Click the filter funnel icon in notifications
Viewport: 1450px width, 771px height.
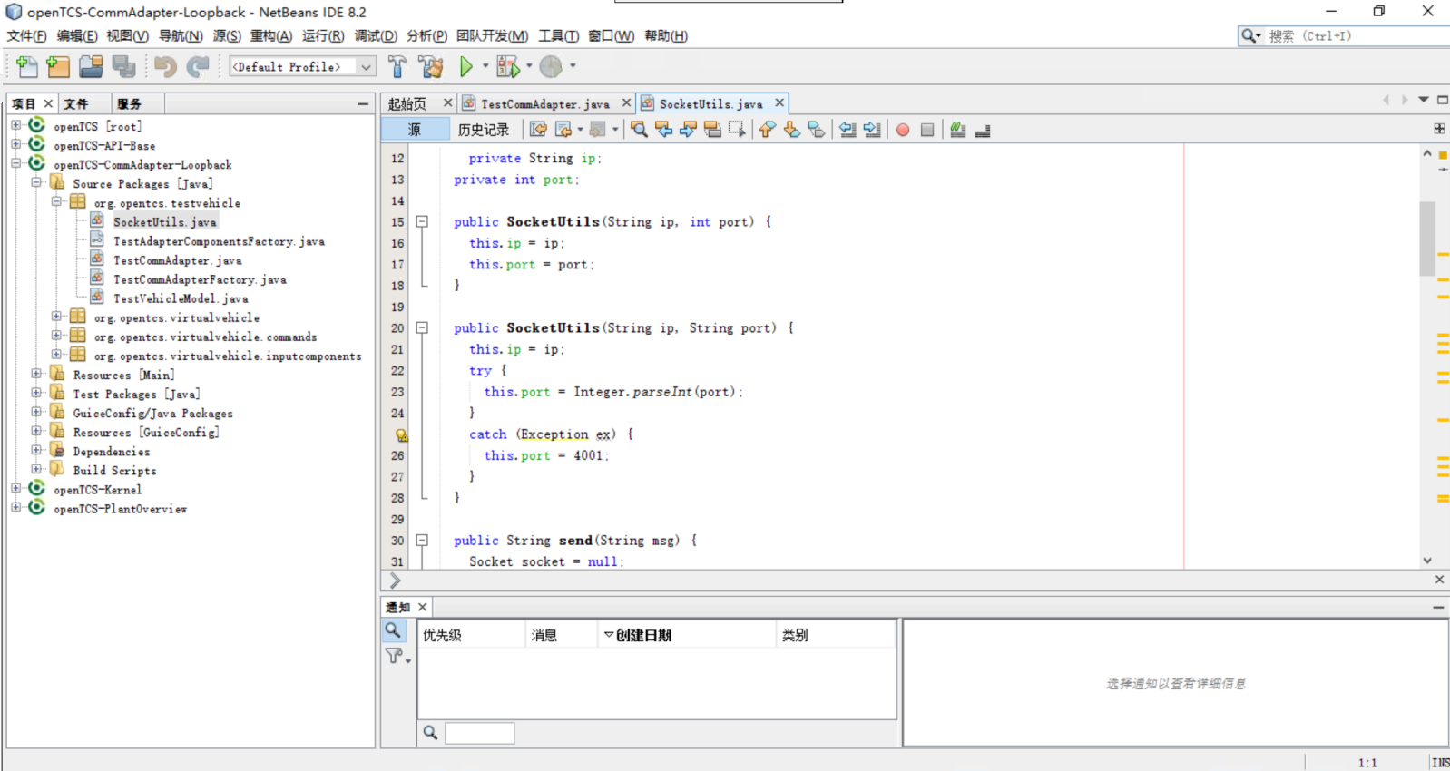coord(395,655)
